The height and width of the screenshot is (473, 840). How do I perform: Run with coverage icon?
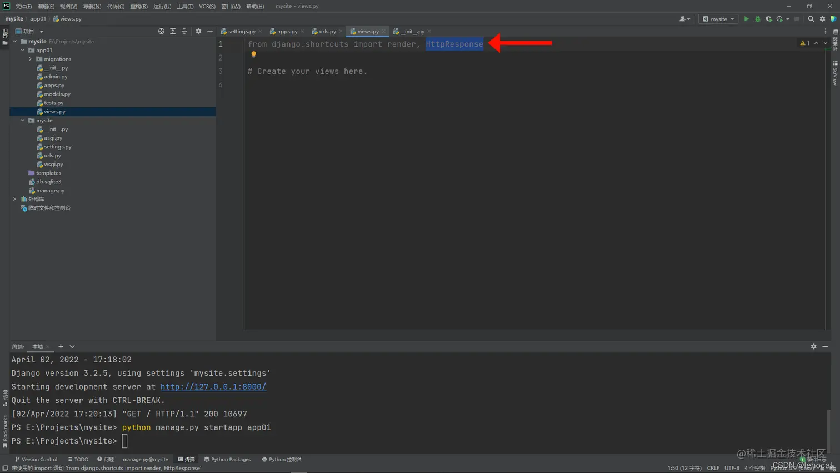(769, 19)
